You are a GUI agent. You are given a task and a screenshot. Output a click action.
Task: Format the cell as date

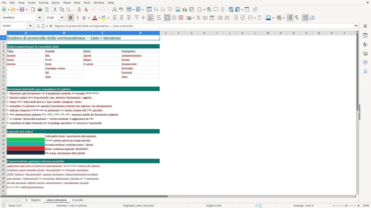[x=212, y=18]
